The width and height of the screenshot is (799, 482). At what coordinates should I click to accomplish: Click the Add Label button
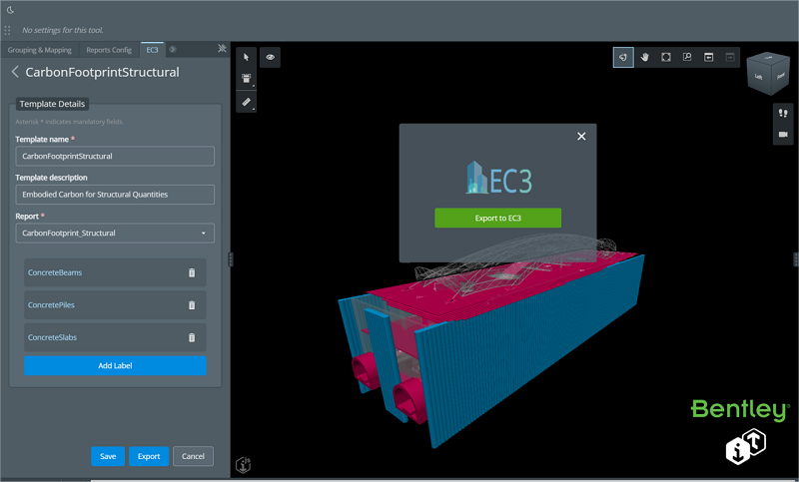pyautogui.click(x=115, y=365)
